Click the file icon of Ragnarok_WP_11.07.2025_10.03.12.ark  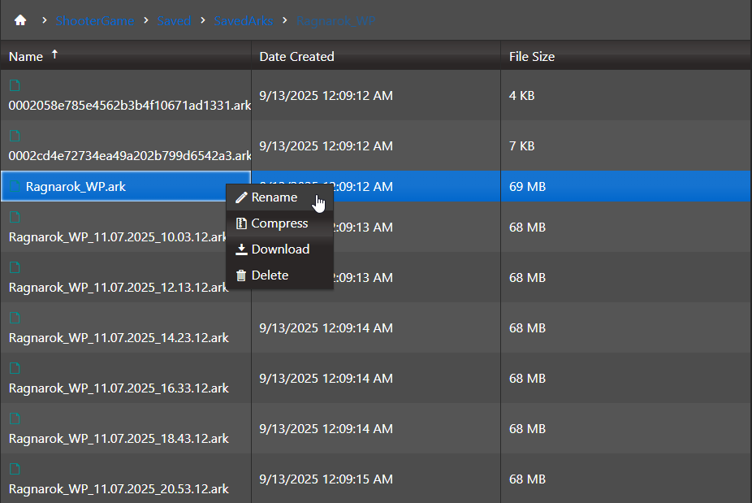[x=15, y=217]
